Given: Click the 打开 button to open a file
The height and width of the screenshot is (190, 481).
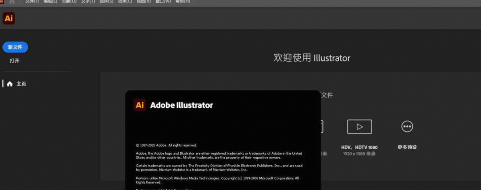Looking at the screenshot, I should pos(14,61).
